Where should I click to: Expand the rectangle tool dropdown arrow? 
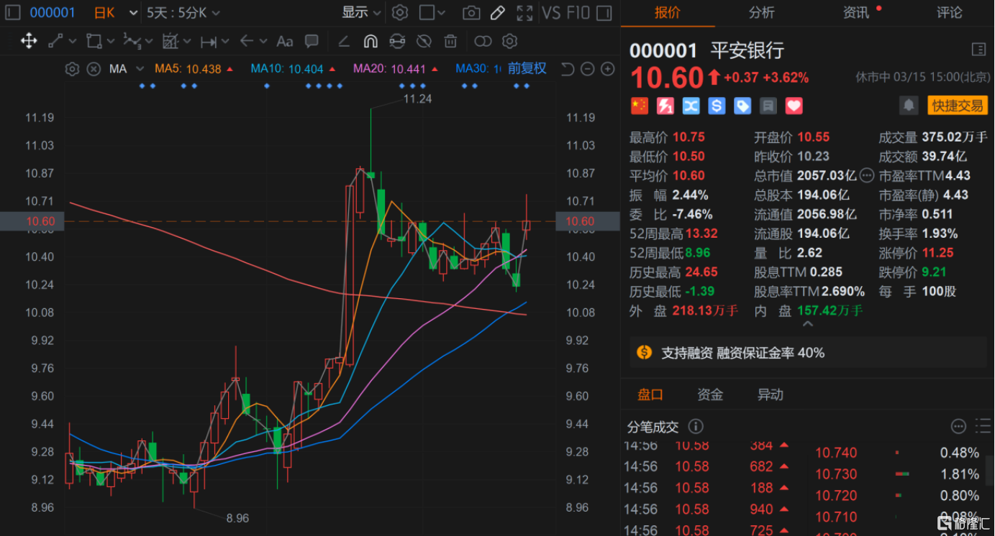112,42
